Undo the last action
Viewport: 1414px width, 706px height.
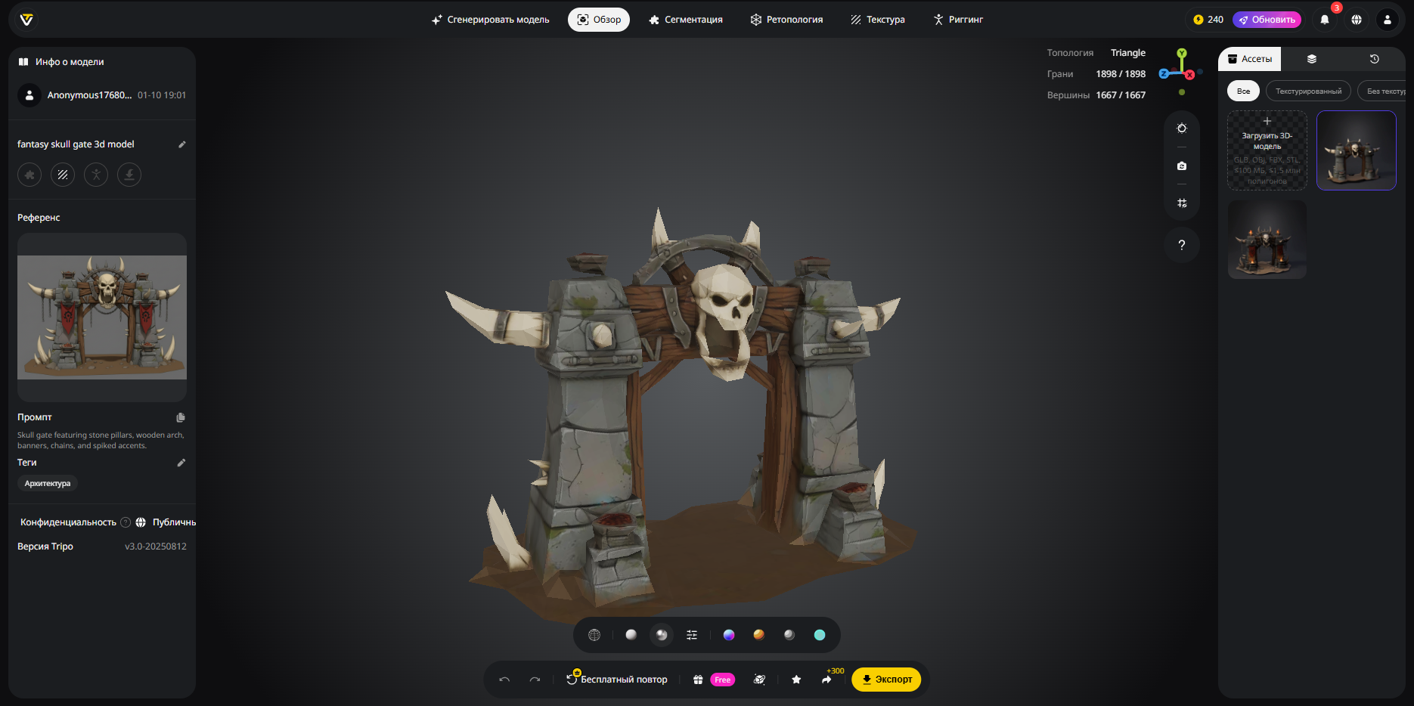(x=504, y=680)
